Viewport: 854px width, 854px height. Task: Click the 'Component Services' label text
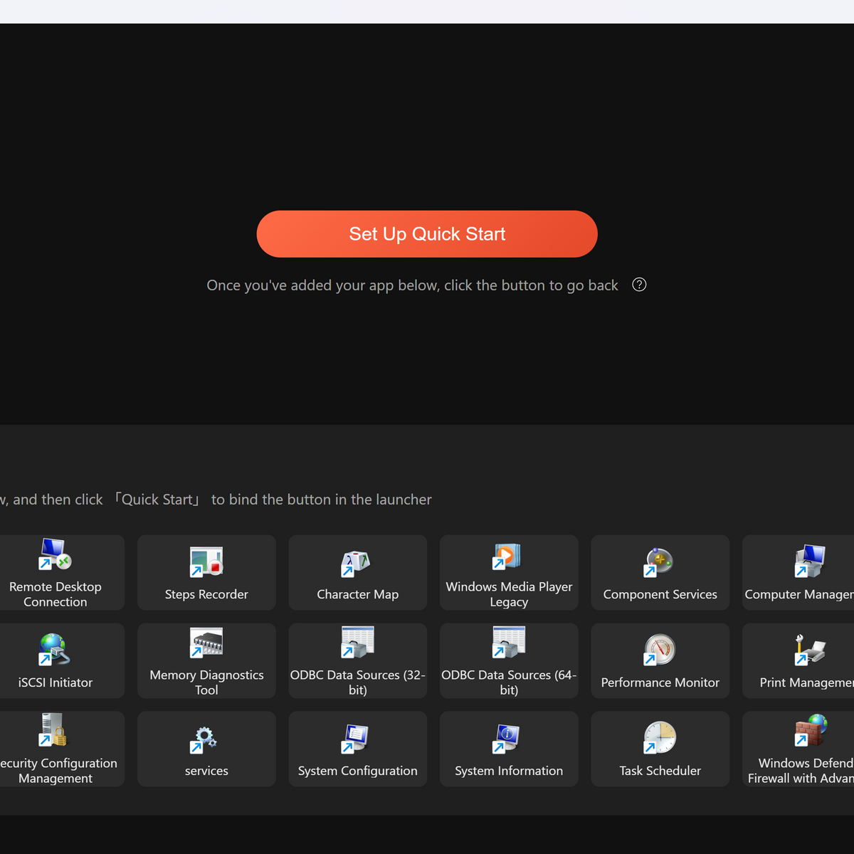660,594
